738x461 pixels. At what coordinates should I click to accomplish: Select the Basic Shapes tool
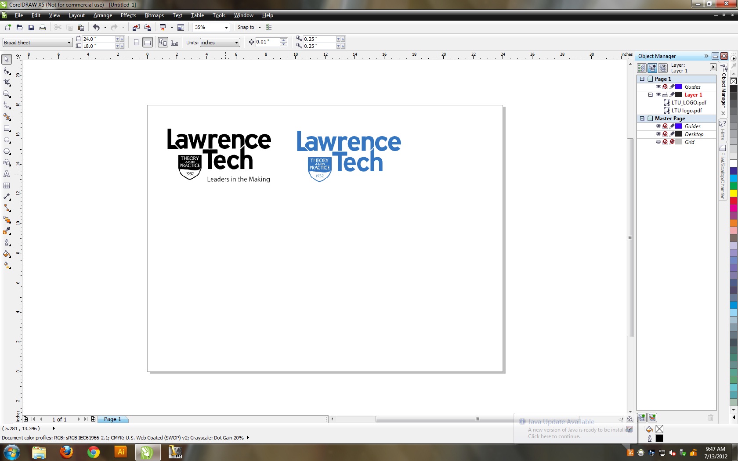coord(7,162)
